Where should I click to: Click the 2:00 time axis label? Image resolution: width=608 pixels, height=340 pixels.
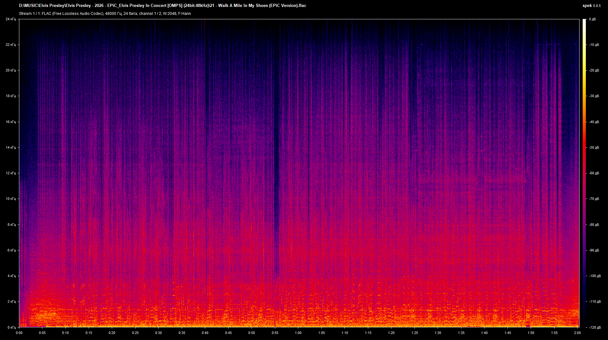(x=578, y=333)
